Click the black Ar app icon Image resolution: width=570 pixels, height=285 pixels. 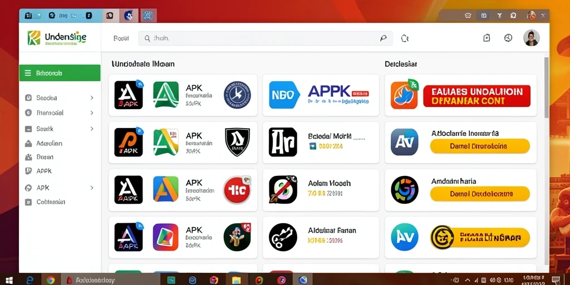283,142
